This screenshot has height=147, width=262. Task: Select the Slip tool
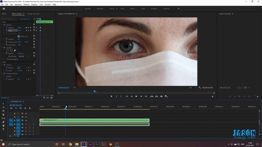click(3, 118)
